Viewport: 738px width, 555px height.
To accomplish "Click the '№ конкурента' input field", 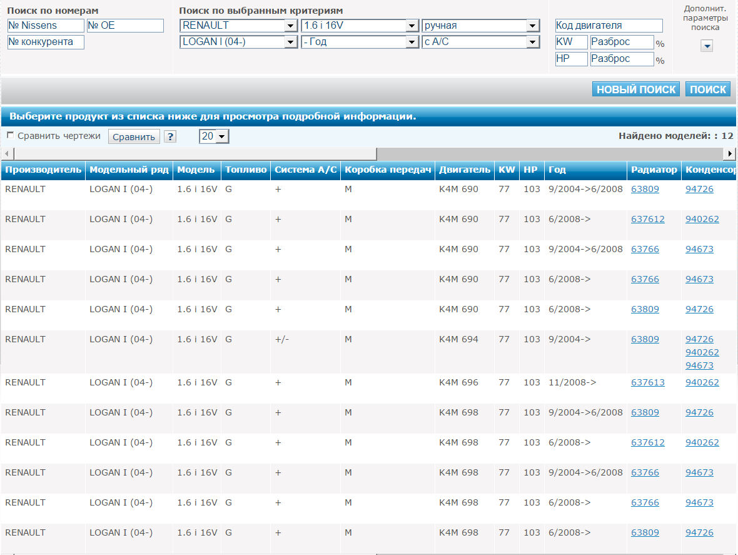I will [x=46, y=42].
